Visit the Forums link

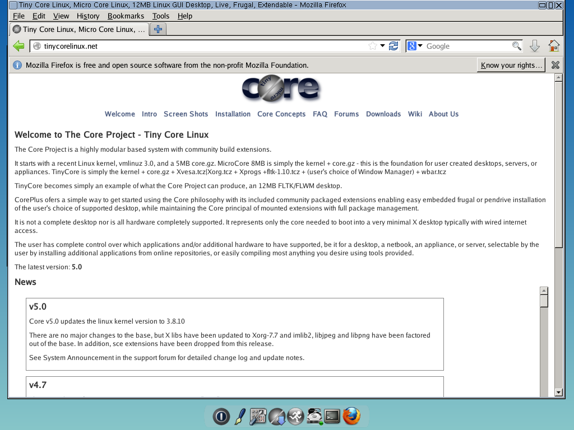pyautogui.click(x=346, y=114)
